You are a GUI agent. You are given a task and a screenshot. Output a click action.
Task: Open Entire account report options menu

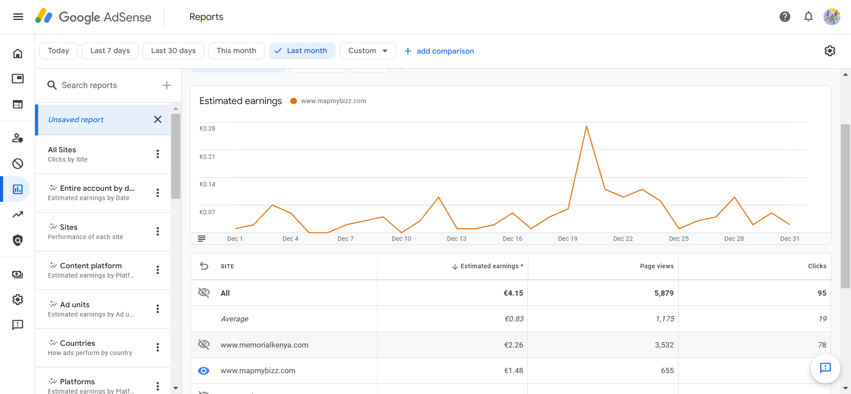coord(158,193)
